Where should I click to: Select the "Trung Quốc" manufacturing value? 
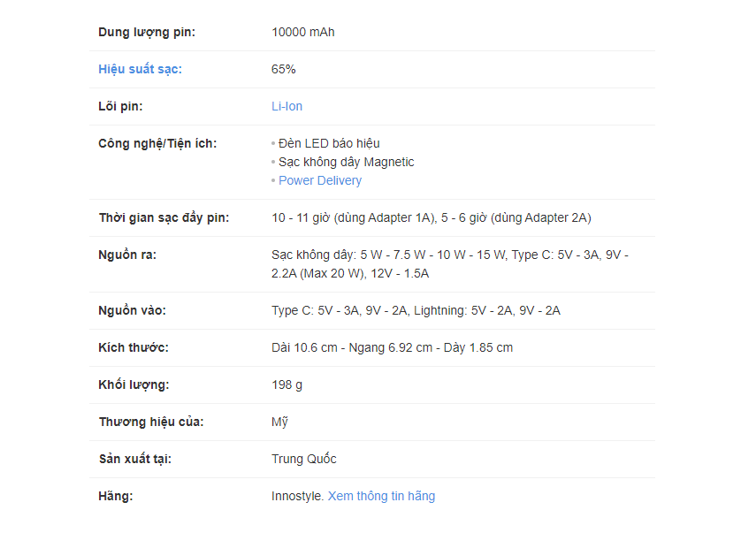tap(303, 459)
